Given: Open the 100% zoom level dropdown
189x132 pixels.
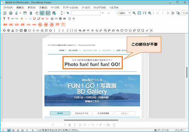Looking at the screenshot, I should pyautogui.click(x=129, y=13).
